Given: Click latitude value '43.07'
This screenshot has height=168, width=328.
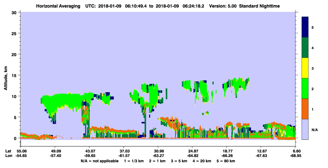Looking at the screenshot, I should (89, 151).
